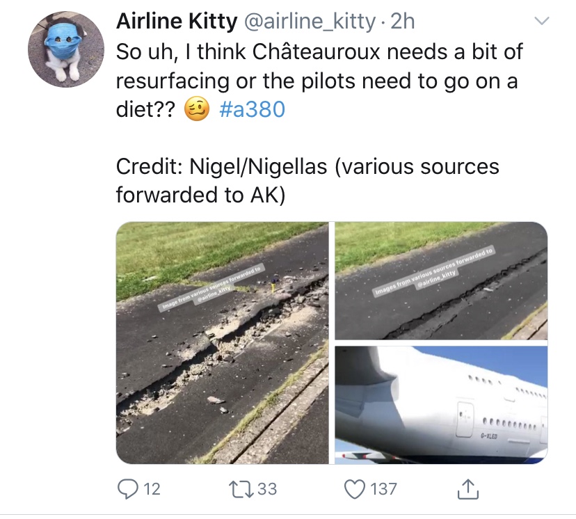Click the reply count 12

tap(151, 489)
